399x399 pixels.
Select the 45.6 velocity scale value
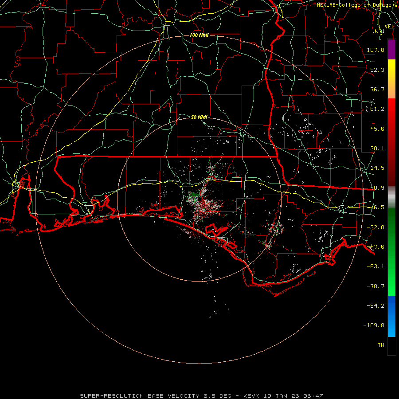(x=377, y=129)
